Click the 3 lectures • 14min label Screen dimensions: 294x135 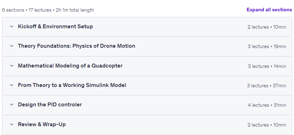pyautogui.click(x=267, y=66)
